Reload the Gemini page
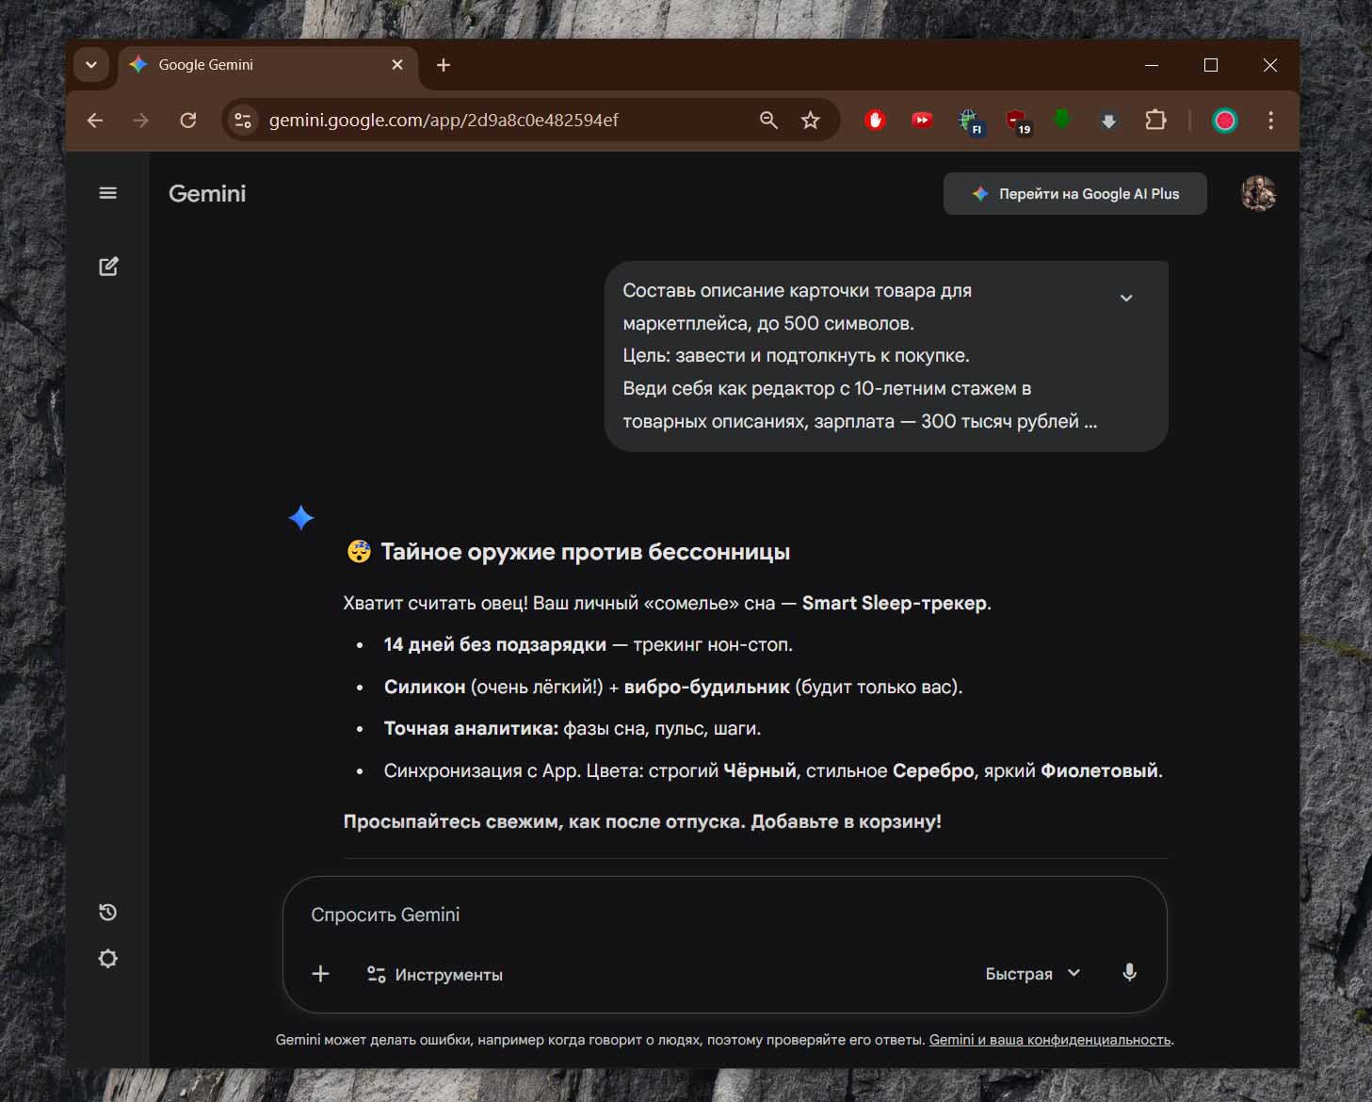1372x1102 pixels. pyautogui.click(x=188, y=121)
